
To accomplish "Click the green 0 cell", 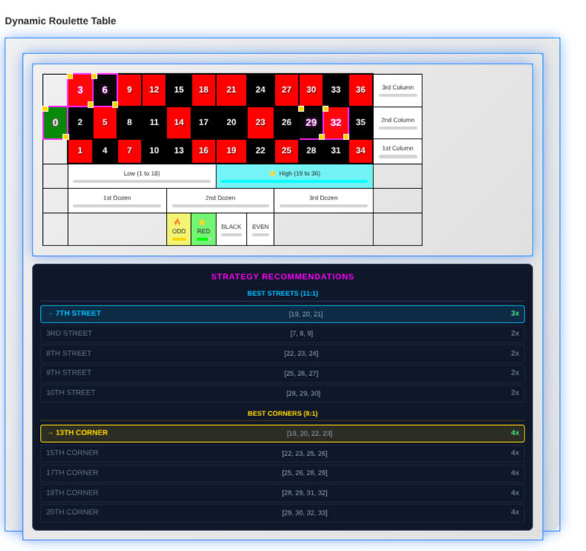I will coord(55,122).
